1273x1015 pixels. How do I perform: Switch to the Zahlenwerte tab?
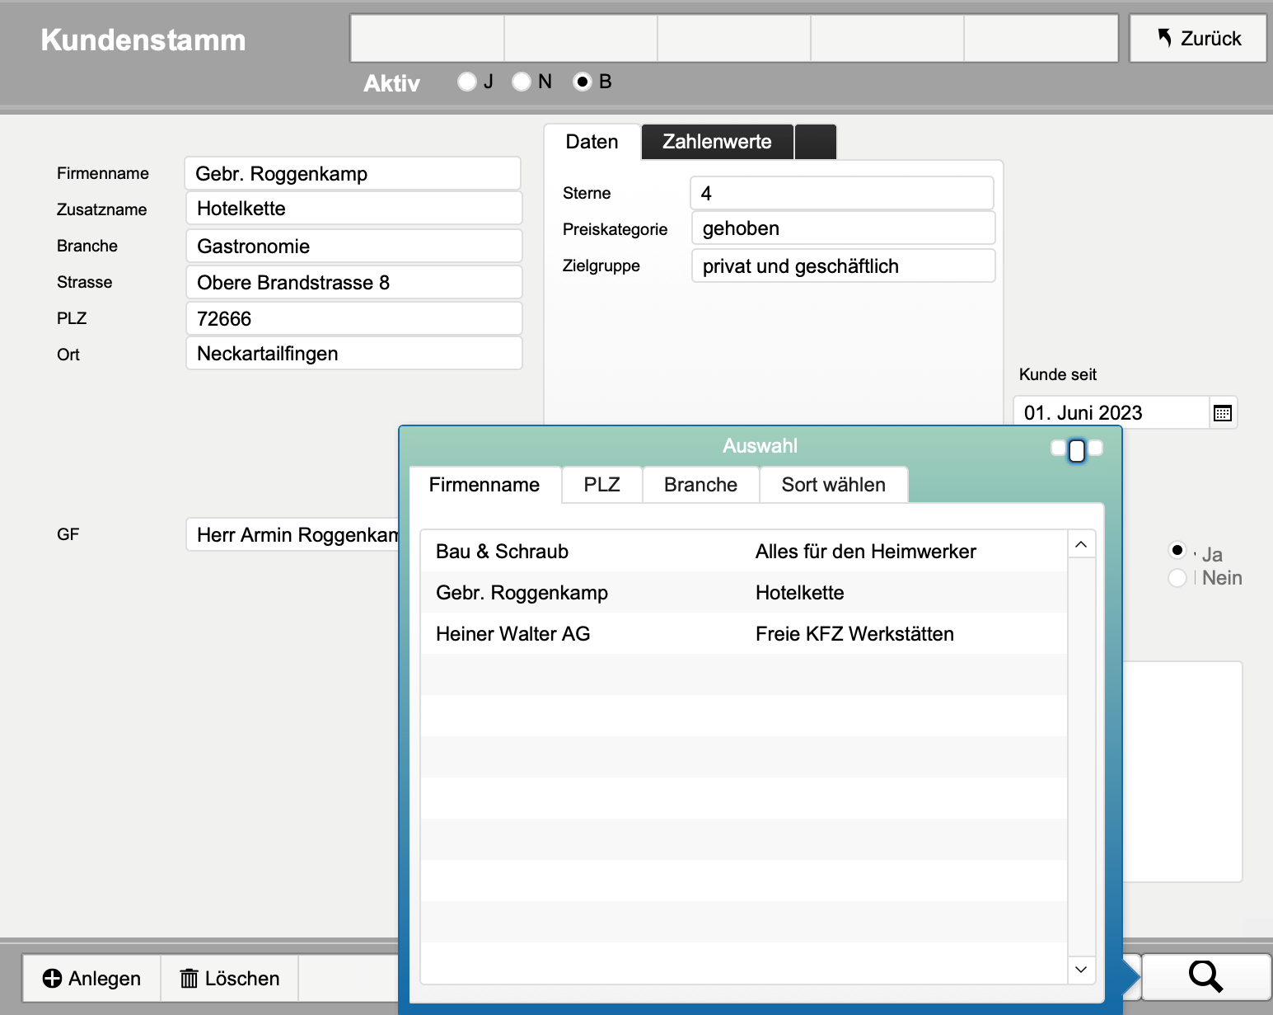click(717, 142)
